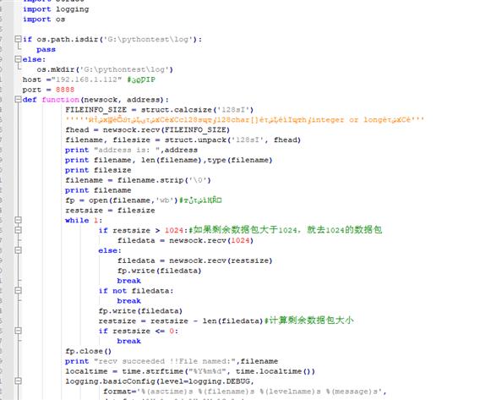Click the 'os.mkdir' statement
Viewport: 480px width, 400px height.
(105, 69)
